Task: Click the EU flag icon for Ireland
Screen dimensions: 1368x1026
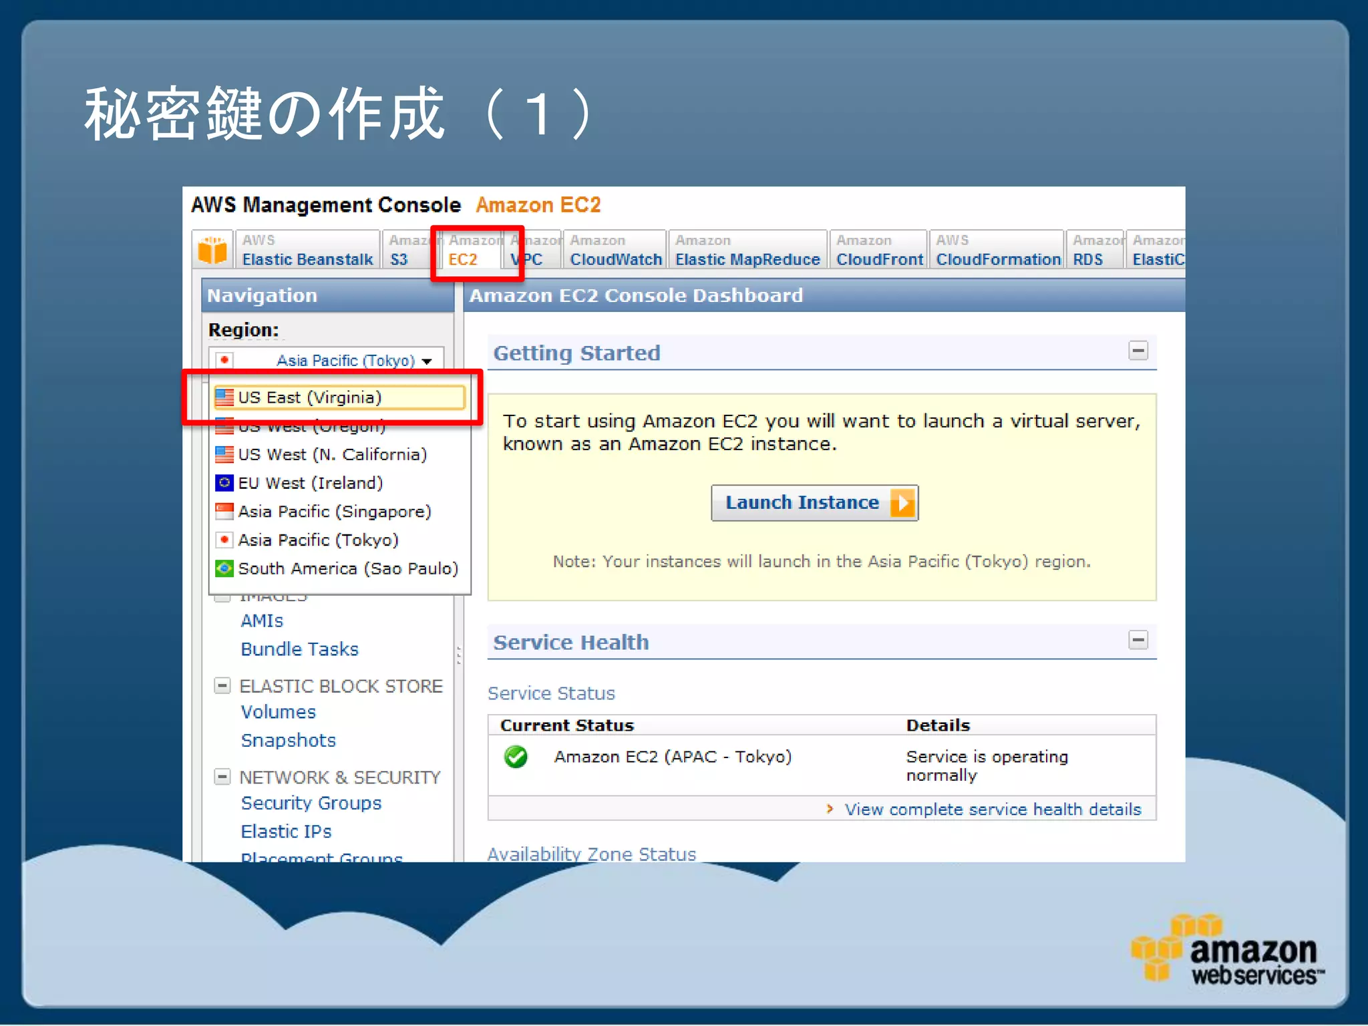Action: [x=224, y=482]
